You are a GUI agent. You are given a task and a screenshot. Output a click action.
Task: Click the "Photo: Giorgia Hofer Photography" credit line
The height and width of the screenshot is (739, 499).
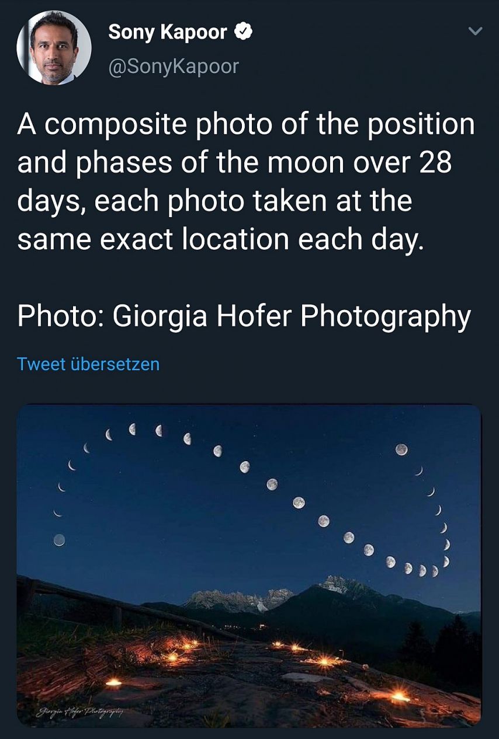click(x=244, y=316)
